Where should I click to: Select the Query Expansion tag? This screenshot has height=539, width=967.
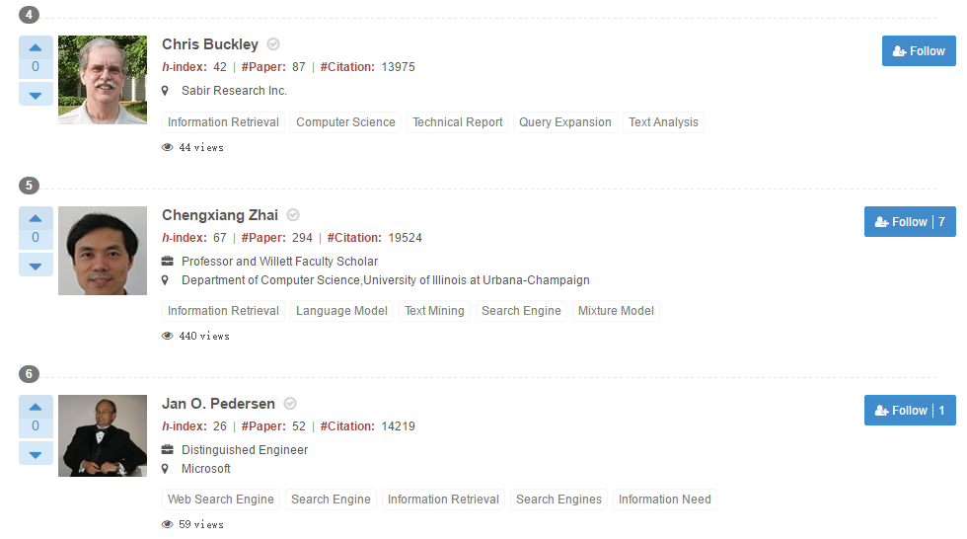coord(565,122)
